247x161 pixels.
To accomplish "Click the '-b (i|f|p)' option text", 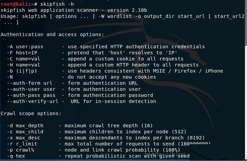I will click(x=22, y=71).
